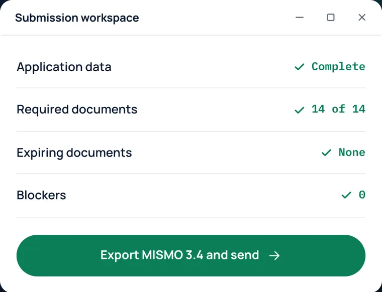Click the check icon beside None

(x=326, y=153)
